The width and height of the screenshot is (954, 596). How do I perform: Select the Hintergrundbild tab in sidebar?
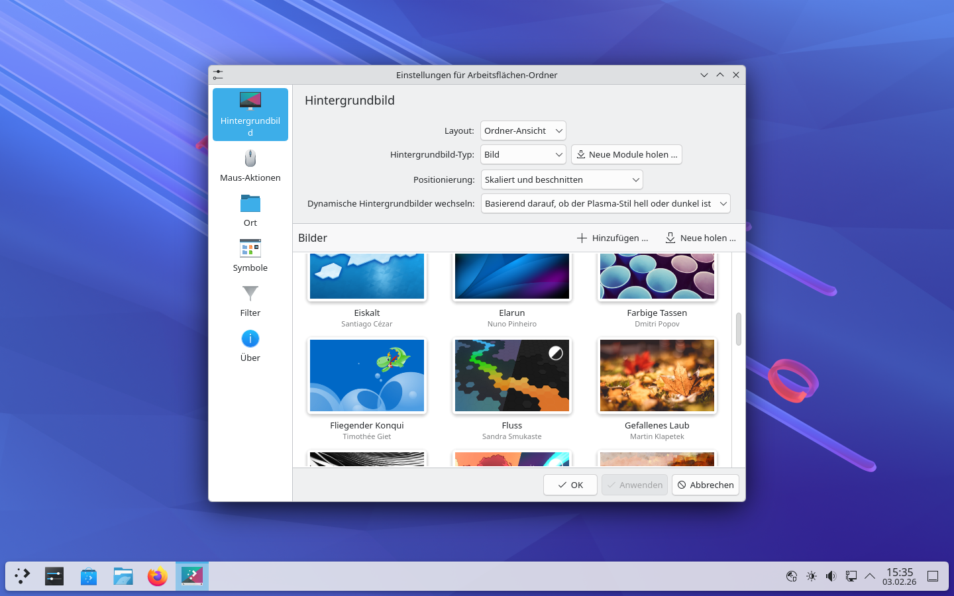(250, 114)
